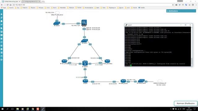Click the Switch1 terminal scrollbar

(x=192, y=46)
